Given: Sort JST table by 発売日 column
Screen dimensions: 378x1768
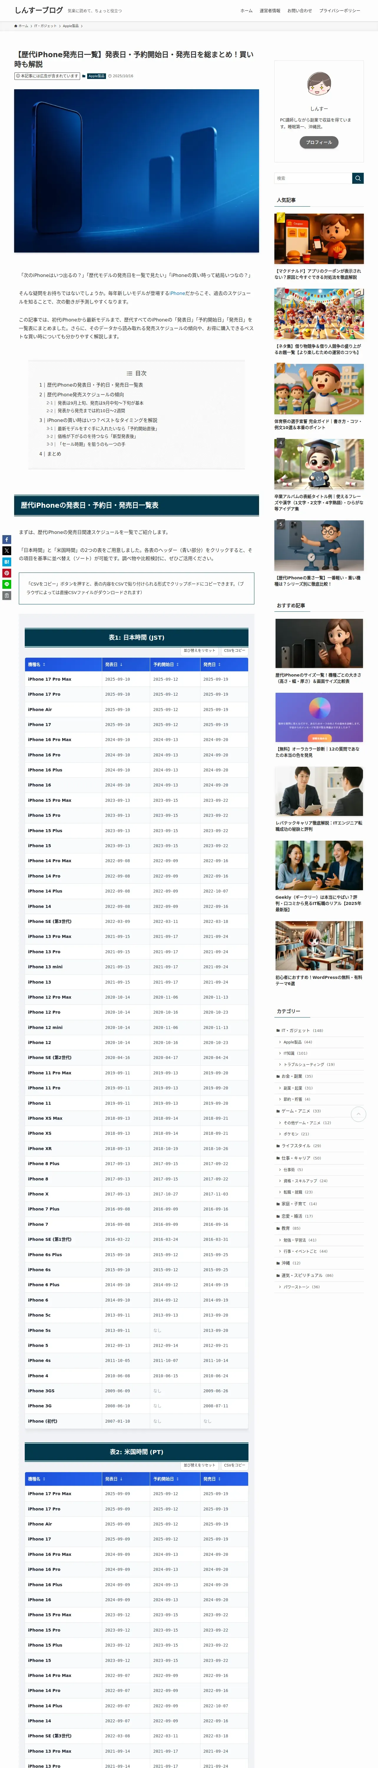Looking at the screenshot, I should pyautogui.click(x=224, y=664).
